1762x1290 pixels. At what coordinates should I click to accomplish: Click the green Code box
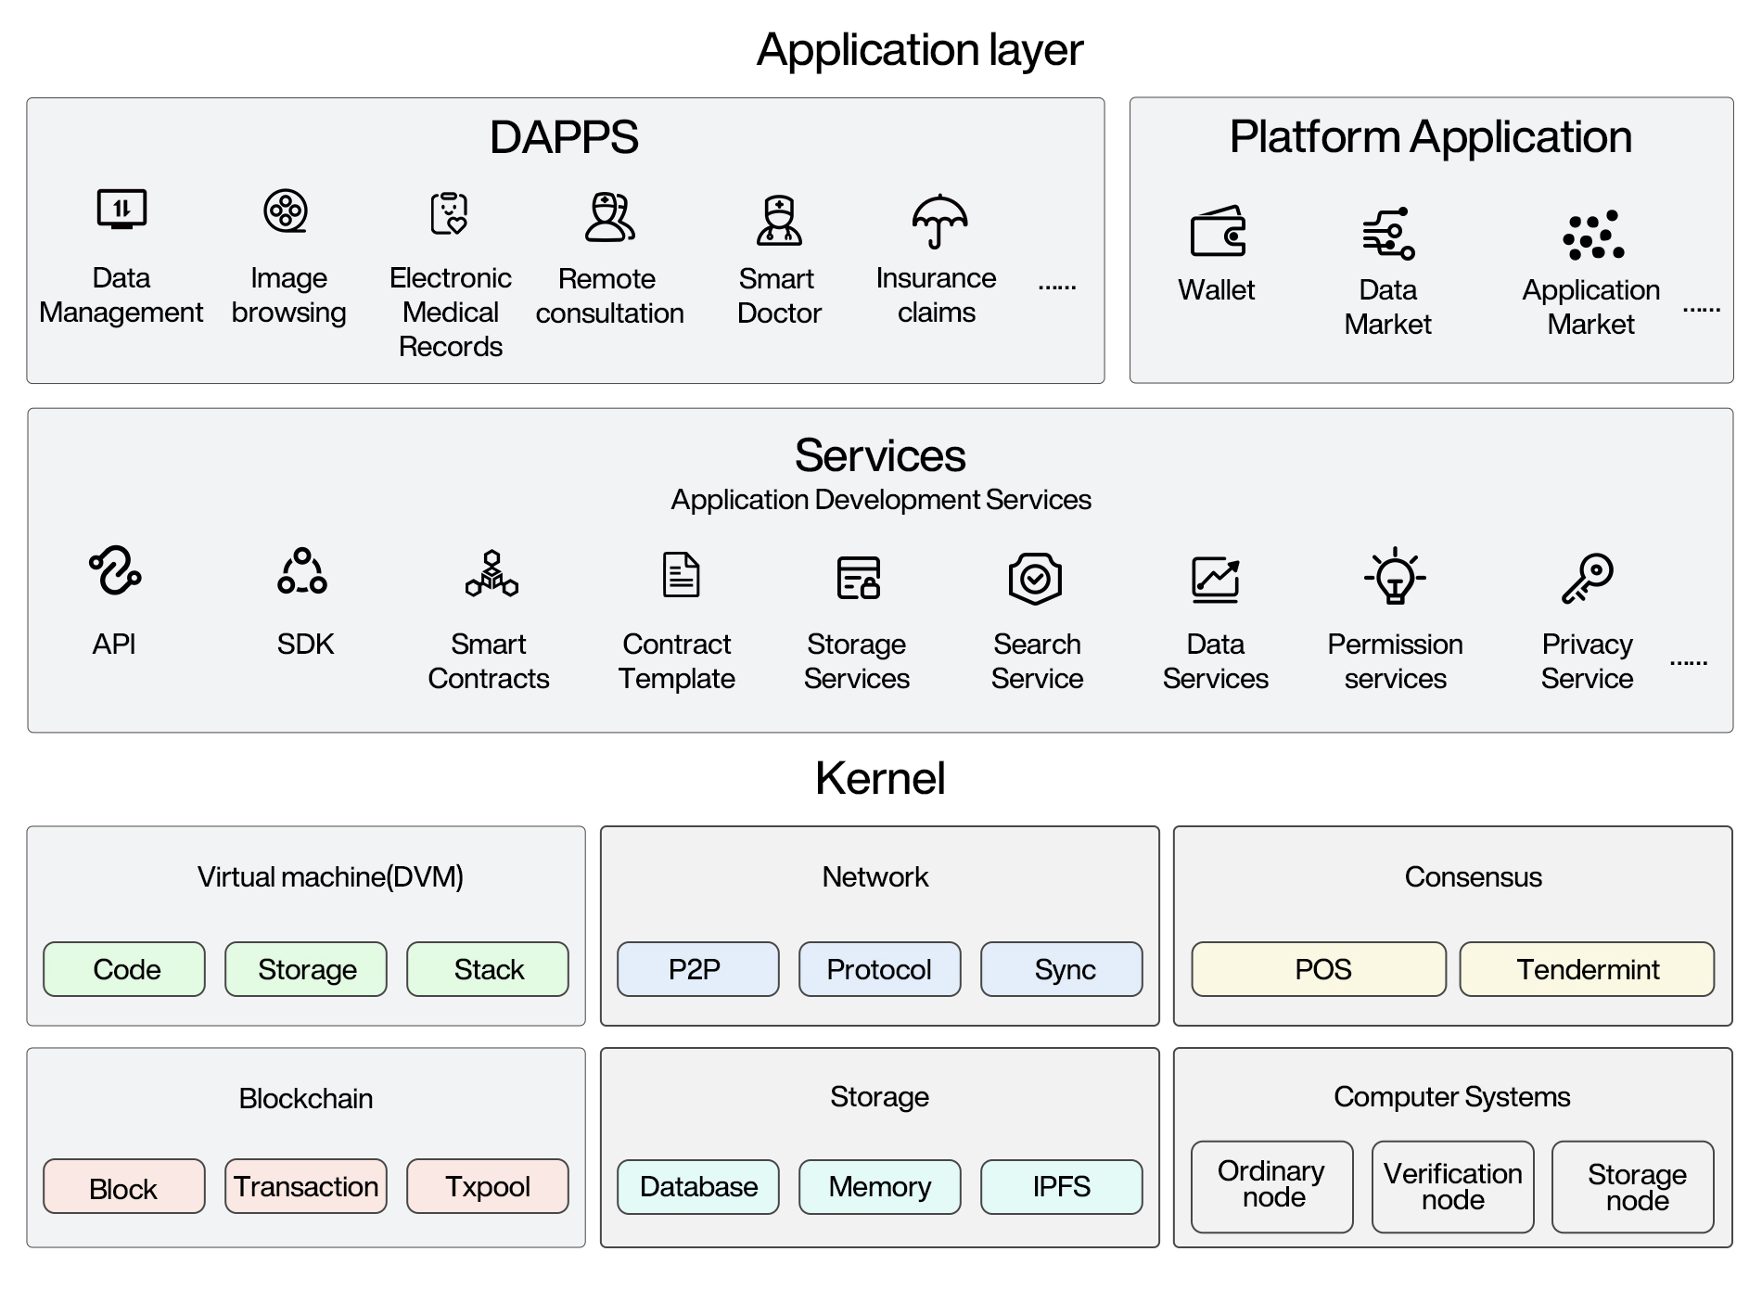click(124, 969)
